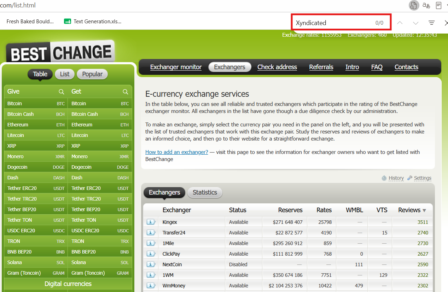This screenshot has height=292, width=448.
Task: Switch to List view tab
Action: point(65,74)
